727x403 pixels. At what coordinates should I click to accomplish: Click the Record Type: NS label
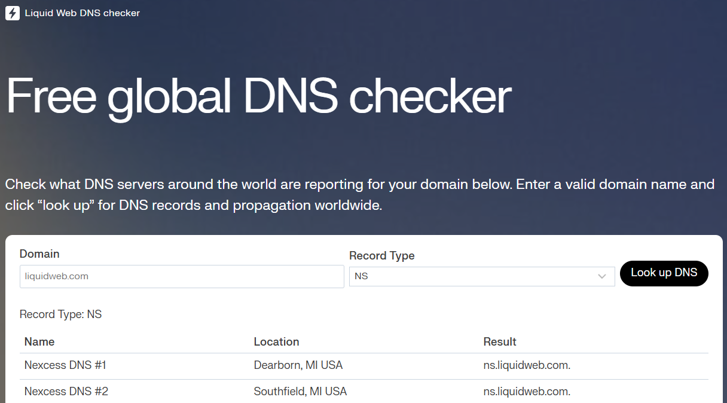click(x=60, y=314)
